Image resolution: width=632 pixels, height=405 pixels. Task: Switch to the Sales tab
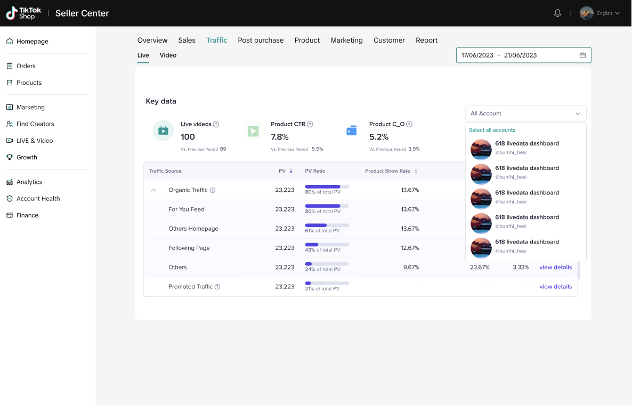[187, 40]
